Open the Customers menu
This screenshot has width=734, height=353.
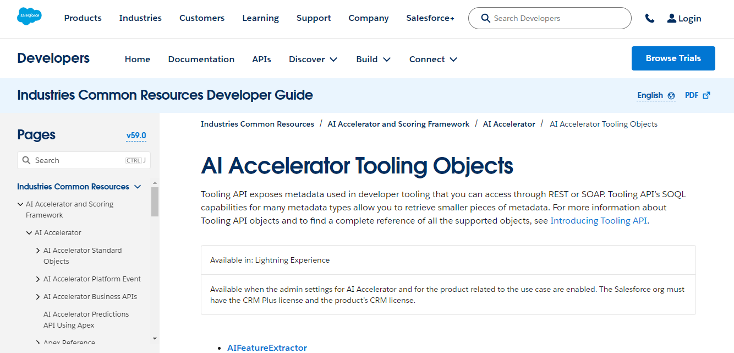(202, 18)
